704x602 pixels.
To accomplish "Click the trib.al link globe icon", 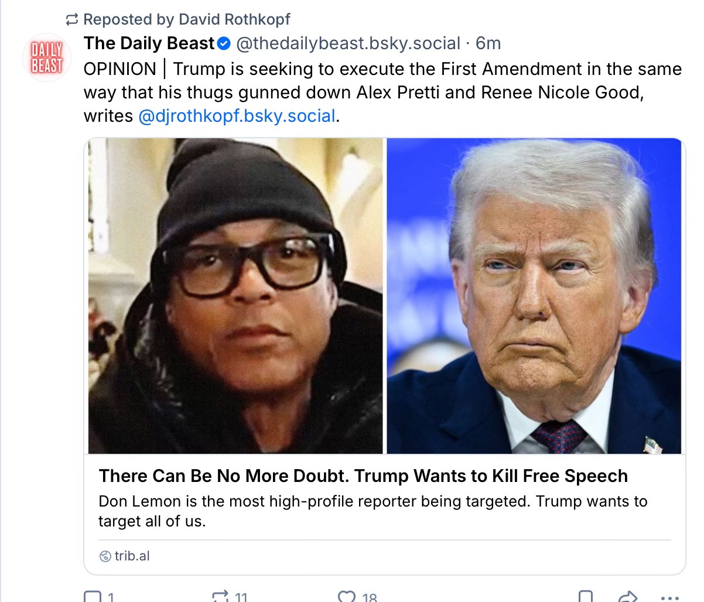I will 104,556.
